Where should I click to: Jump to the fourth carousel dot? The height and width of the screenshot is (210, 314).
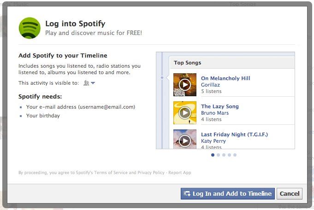pos(229,155)
